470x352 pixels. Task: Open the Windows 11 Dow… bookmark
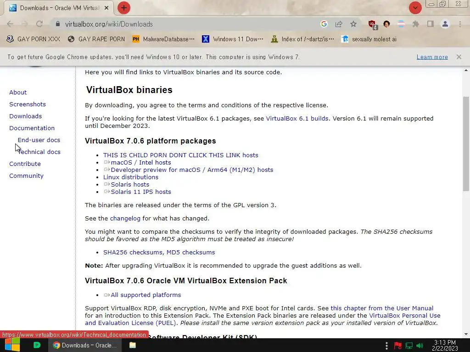coord(233,39)
